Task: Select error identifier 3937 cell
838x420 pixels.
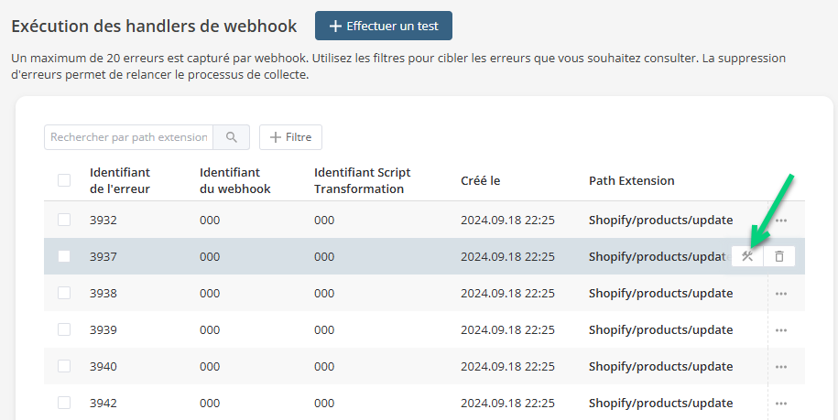Action: (103, 257)
